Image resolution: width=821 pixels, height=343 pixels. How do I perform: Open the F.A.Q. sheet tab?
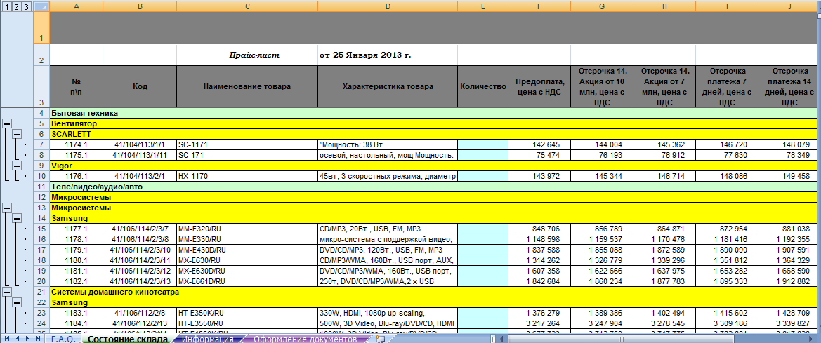pyautogui.click(x=63, y=339)
